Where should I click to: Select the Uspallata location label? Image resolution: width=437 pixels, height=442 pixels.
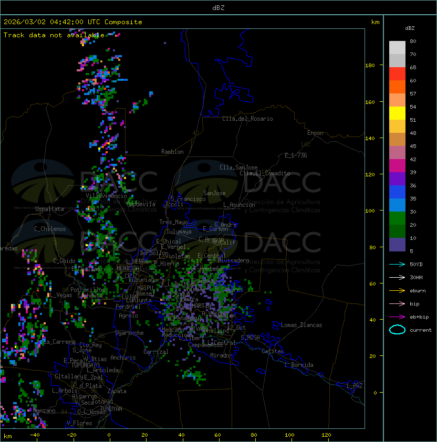[x=49, y=209]
